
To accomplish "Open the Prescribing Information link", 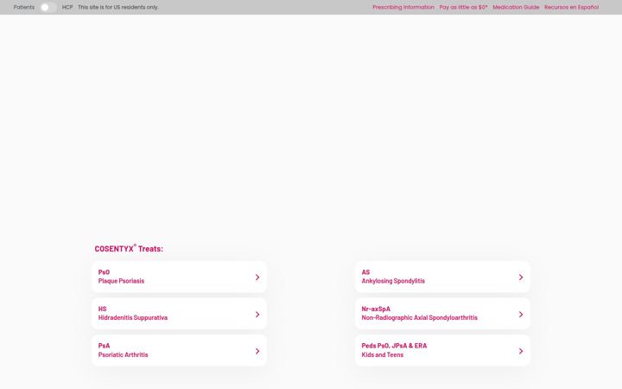I will click(403, 7).
